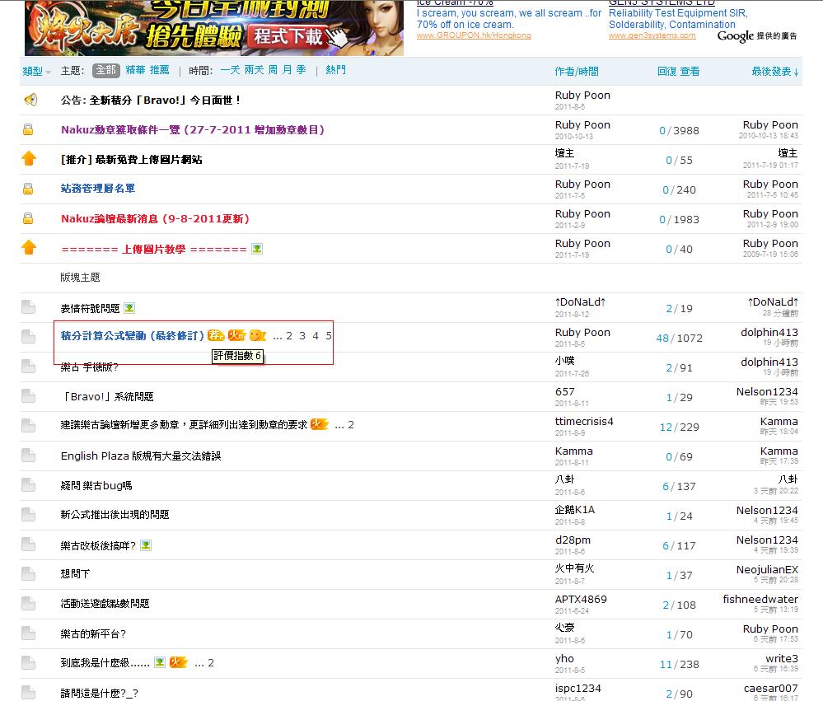Viewport: 823px width, 701px height.
Task: Click the megaphone announcement icon
Action: [x=30, y=100]
